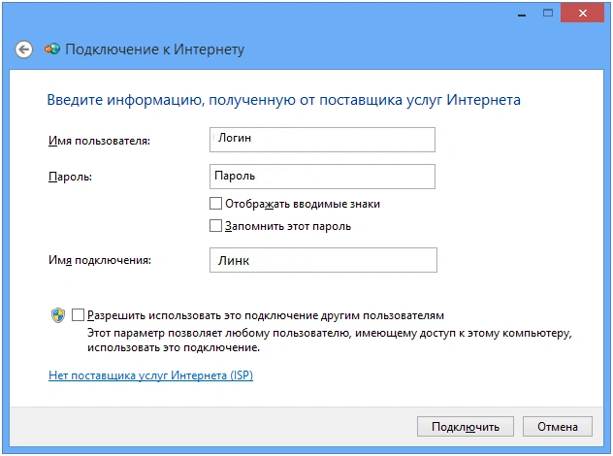This screenshot has width=613, height=456.
Task: Minimize the connection wizard window
Action: click(x=522, y=15)
